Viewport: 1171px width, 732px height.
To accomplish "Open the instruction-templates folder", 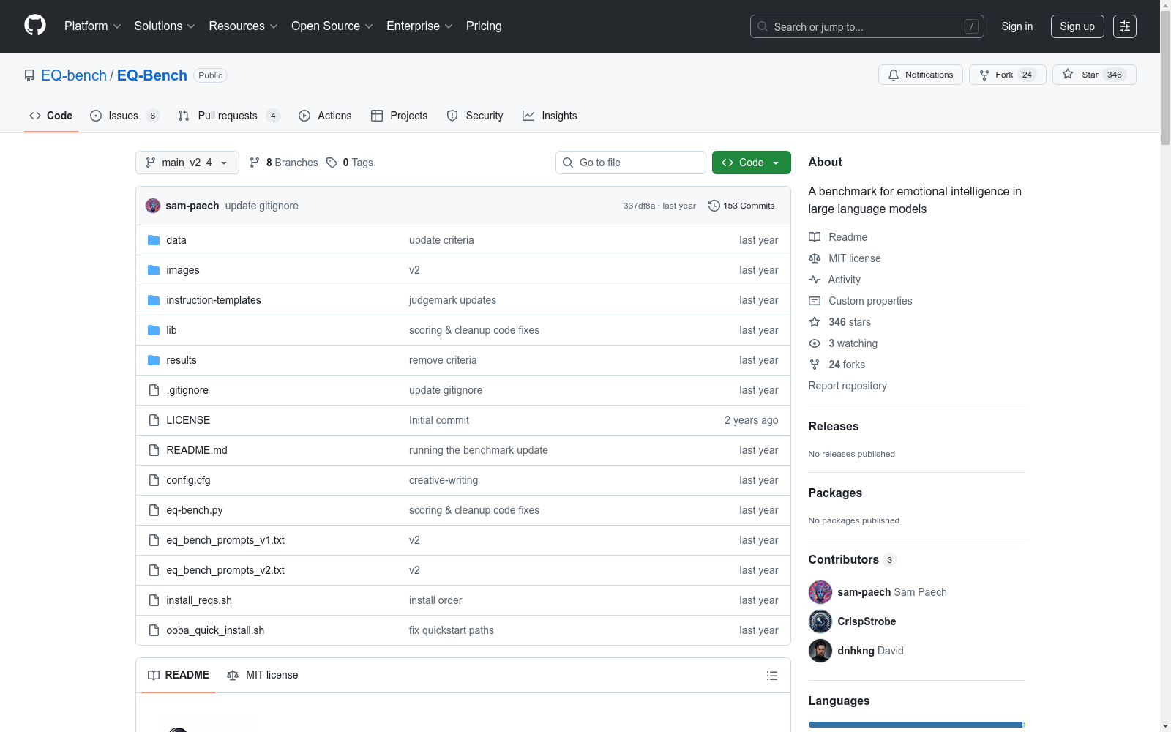I will pyautogui.click(x=214, y=300).
